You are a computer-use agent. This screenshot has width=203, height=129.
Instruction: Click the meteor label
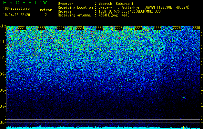point(46,10)
